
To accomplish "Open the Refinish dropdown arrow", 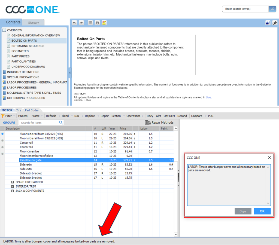I will [x=59, y=116].
